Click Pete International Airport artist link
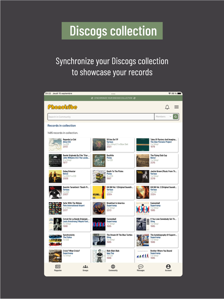This screenshot has height=299, width=224. (x=73, y=206)
